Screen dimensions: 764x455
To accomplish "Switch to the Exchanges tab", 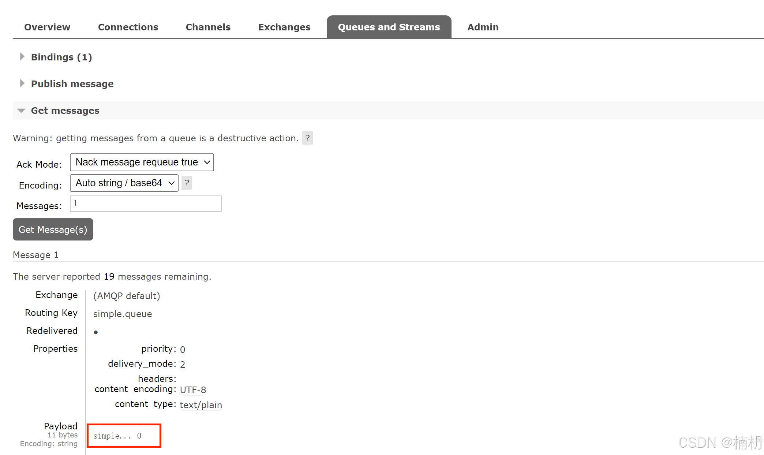I will (x=284, y=27).
